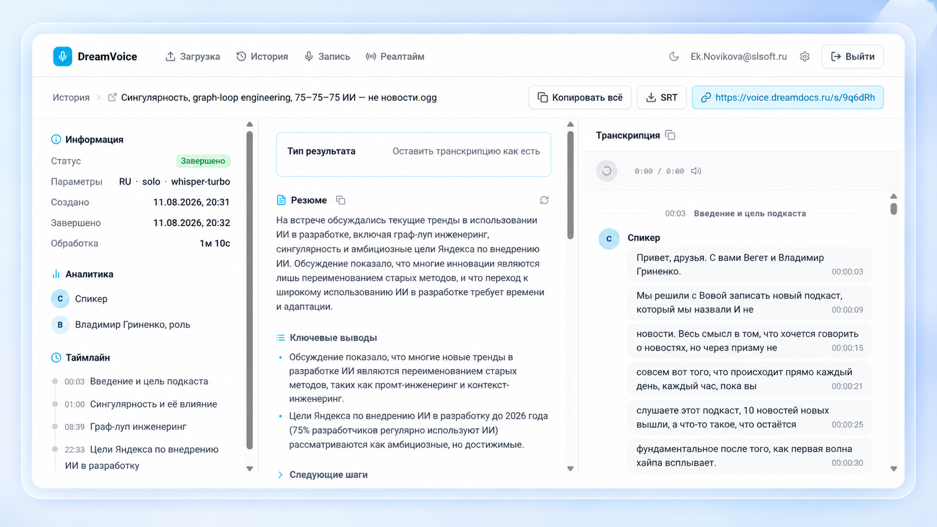Toggle dark mode moon icon
The width and height of the screenshot is (937, 527).
[x=674, y=57]
